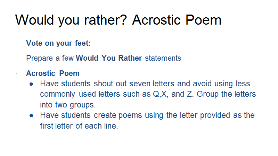Viewport: 278px width, 156px height.
Task: Click the bold 'Would You Rather' phrase
Action: (109, 58)
